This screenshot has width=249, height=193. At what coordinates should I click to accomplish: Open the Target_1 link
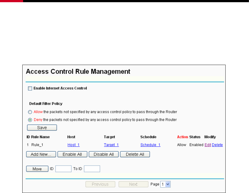click(111, 145)
